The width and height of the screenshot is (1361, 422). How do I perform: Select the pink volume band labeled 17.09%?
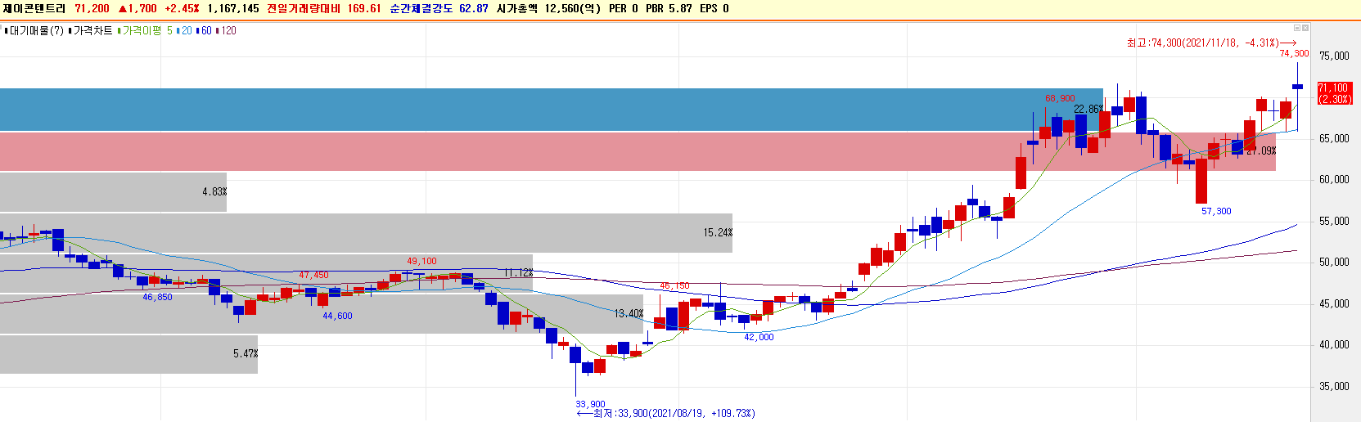point(638,151)
